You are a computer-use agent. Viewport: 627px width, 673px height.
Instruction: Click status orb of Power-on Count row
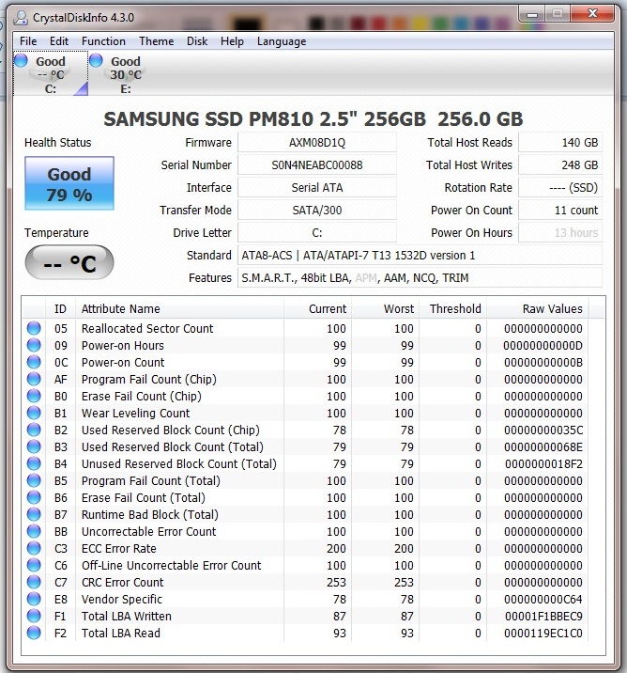[x=34, y=362]
